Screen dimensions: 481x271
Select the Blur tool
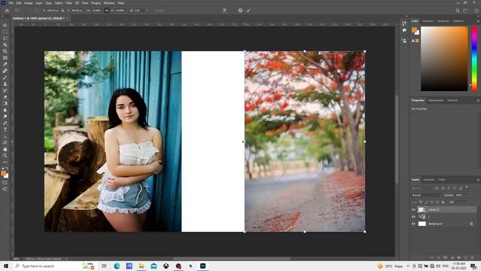point(5,110)
